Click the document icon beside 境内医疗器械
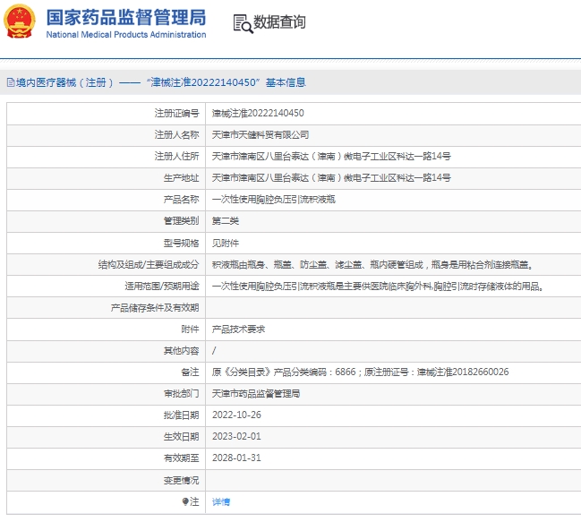Image resolution: width=581 pixels, height=522 pixels. point(11,82)
